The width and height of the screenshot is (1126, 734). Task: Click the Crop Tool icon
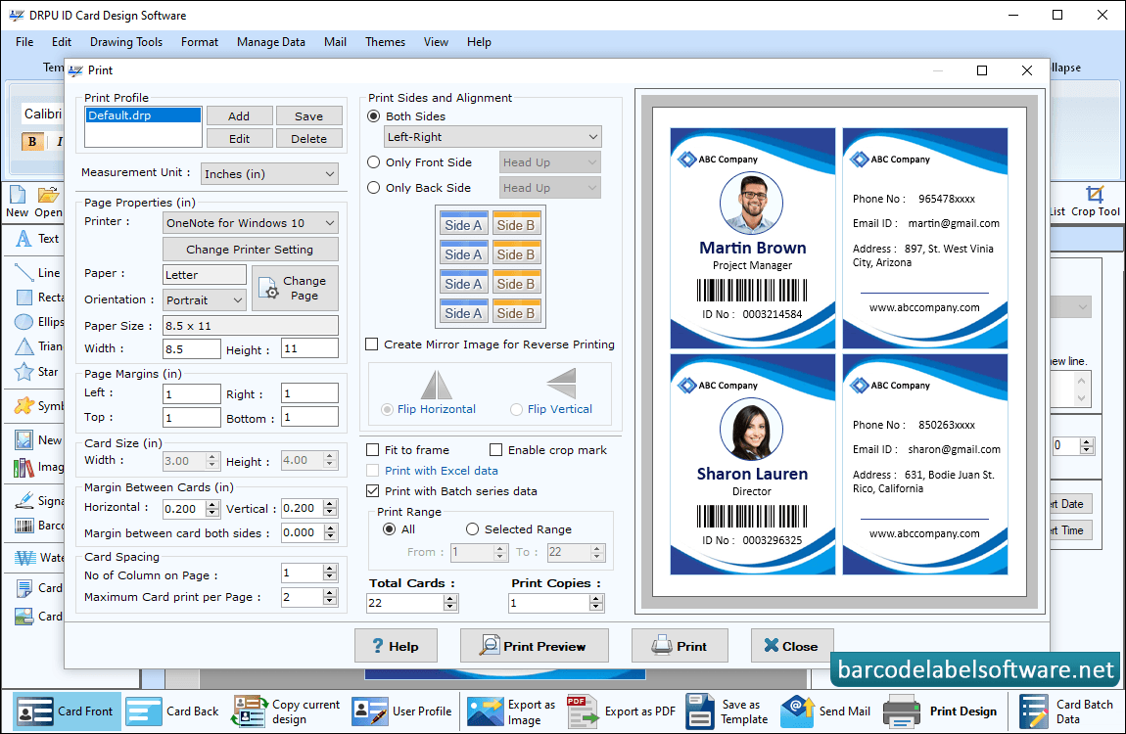(1095, 195)
